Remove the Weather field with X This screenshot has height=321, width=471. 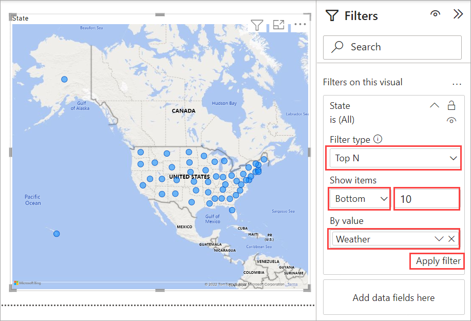click(x=451, y=239)
